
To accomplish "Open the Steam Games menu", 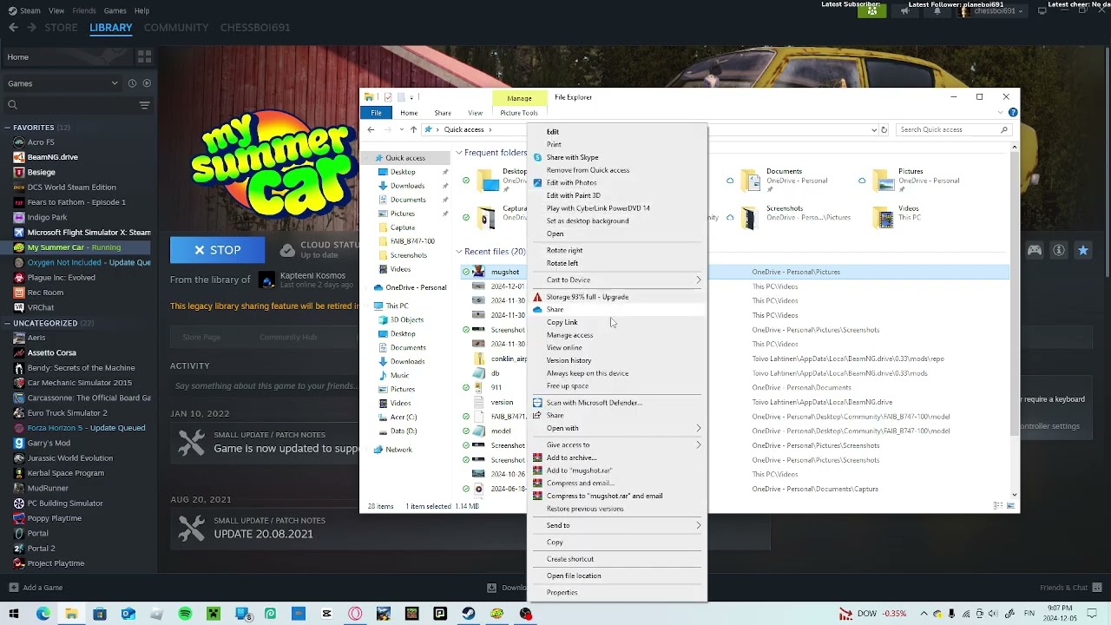I will 115,10.
